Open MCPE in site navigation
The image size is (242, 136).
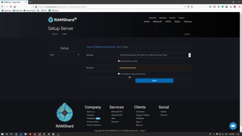pos(168,22)
